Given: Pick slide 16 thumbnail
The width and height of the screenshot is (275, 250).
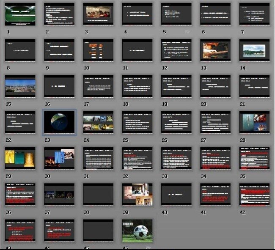Looking at the screenshot, I should [x=59, y=86].
